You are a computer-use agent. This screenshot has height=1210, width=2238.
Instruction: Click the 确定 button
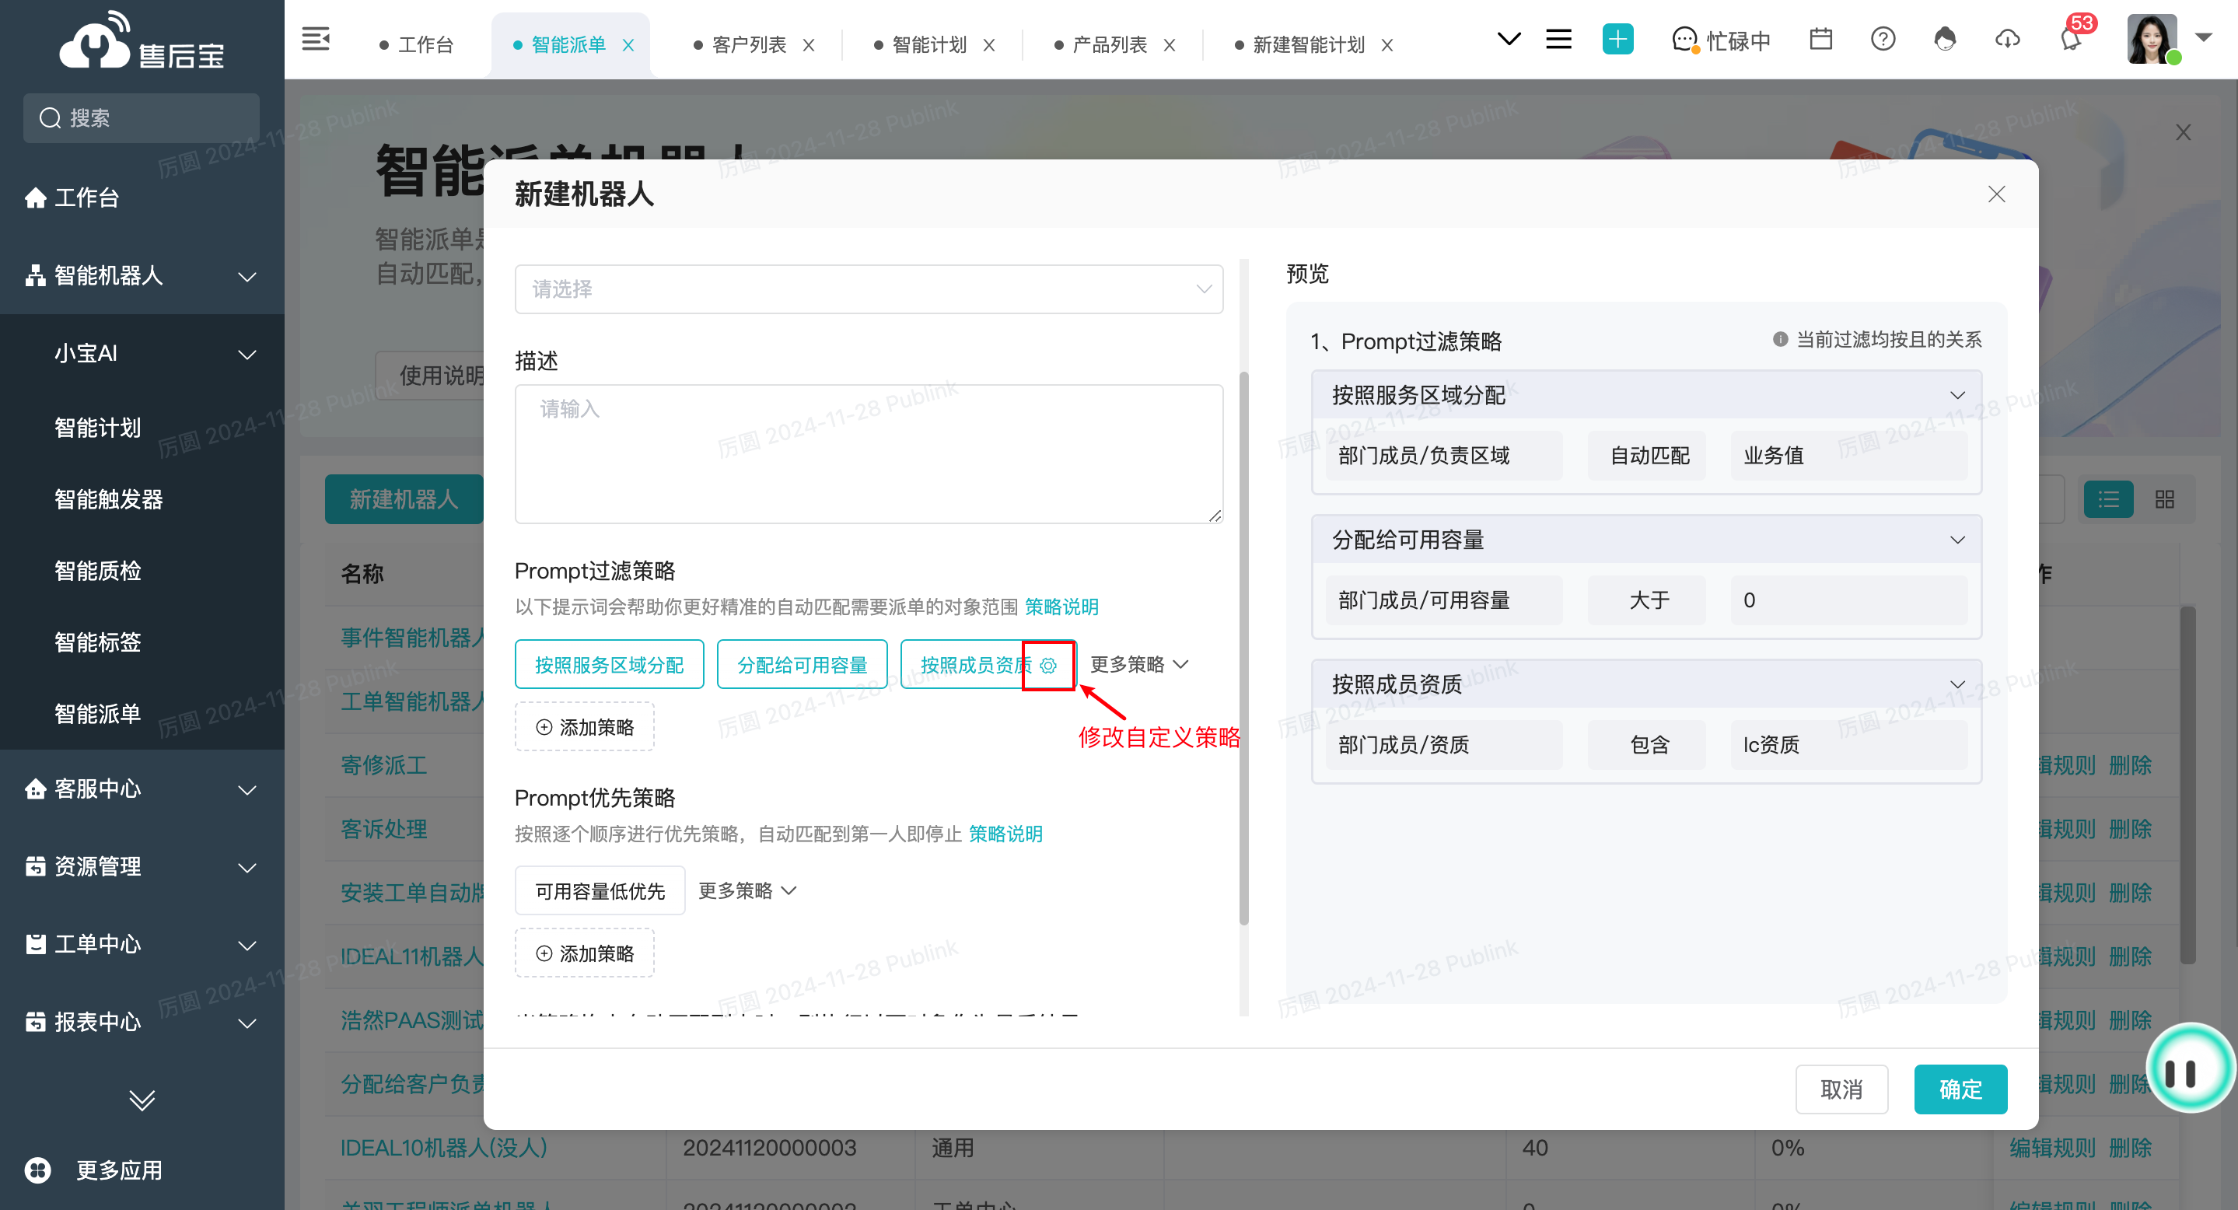coord(1960,1090)
